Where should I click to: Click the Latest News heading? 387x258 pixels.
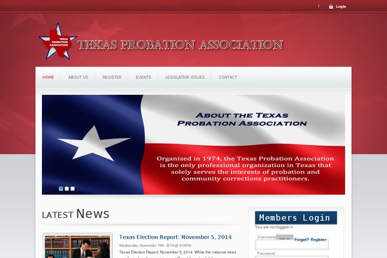(75, 213)
